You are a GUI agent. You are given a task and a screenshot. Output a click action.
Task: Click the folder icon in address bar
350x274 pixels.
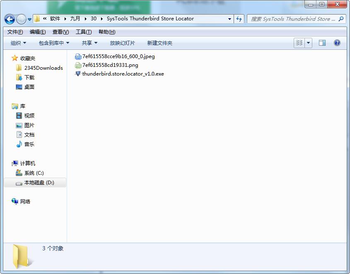point(37,19)
